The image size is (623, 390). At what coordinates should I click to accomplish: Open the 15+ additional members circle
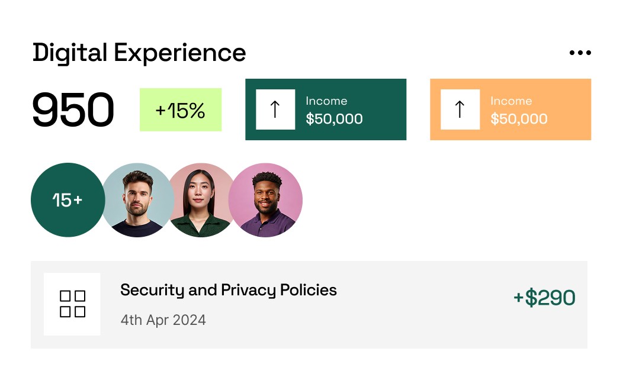68,200
